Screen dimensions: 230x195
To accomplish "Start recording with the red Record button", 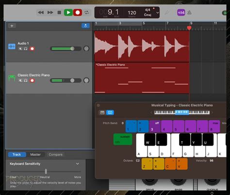I will coord(78,13).
